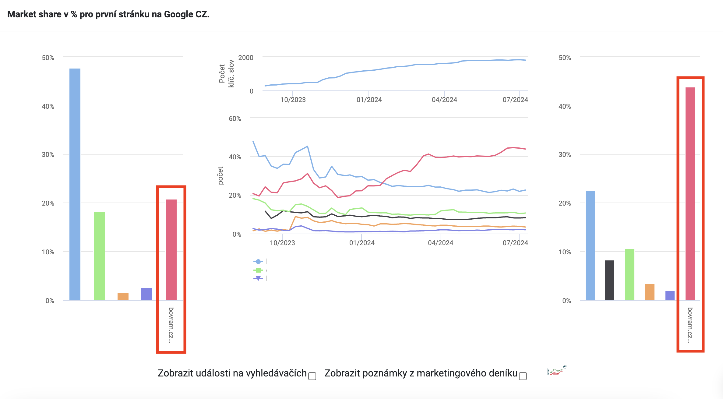Select the purple bar in right chart
Screen dimensions: 723x399
coord(670,295)
